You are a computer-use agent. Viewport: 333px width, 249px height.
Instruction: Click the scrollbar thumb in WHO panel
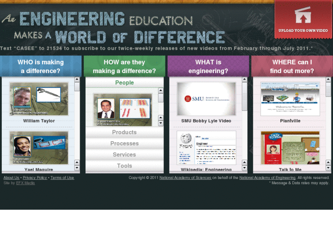pyautogui.click(x=77, y=87)
